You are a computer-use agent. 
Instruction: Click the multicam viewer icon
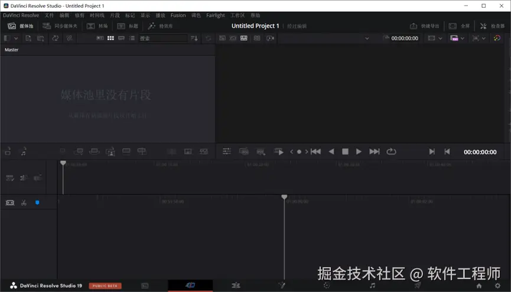257,38
